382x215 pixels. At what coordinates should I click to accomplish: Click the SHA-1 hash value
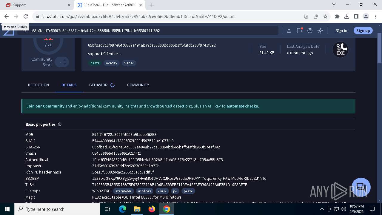(x=133, y=141)
